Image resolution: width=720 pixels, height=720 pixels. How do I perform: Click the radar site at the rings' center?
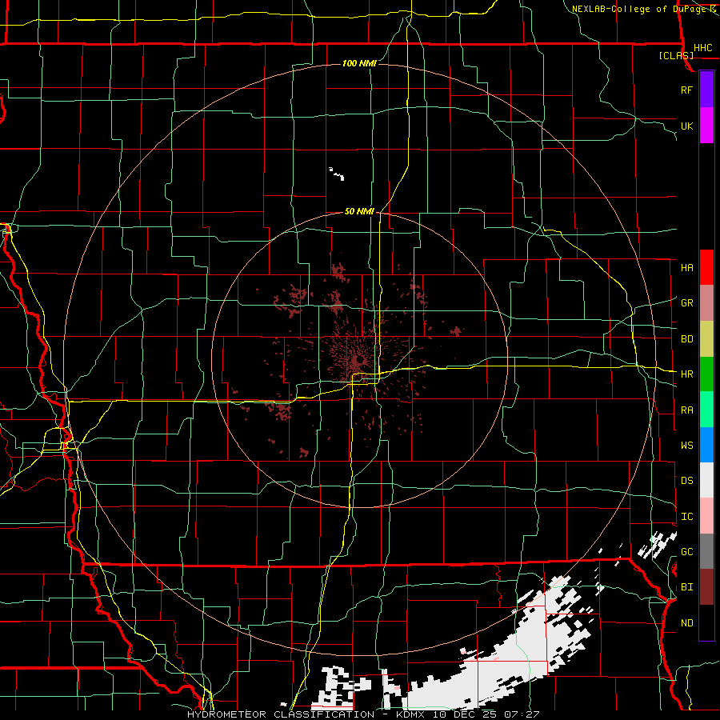360,359
